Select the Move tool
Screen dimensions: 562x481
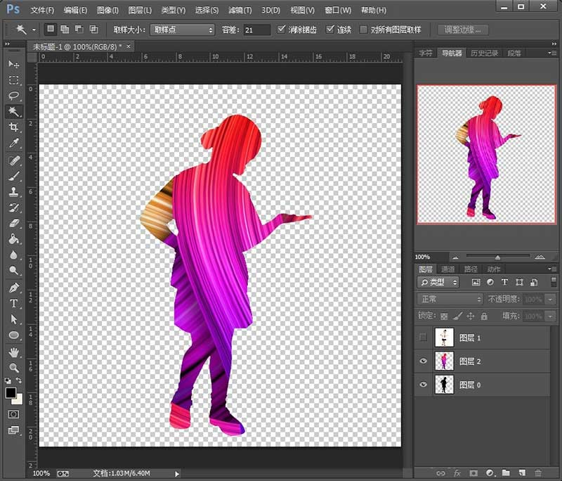(x=13, y=64)
